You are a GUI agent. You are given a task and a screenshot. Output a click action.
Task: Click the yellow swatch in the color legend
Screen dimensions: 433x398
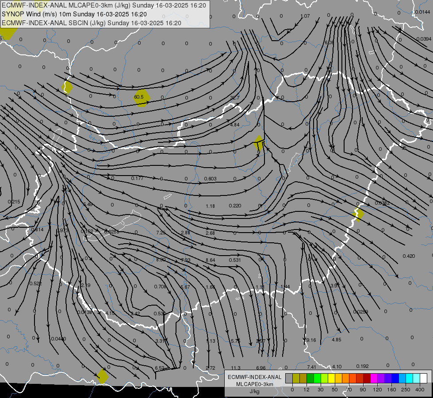(331, 378)
